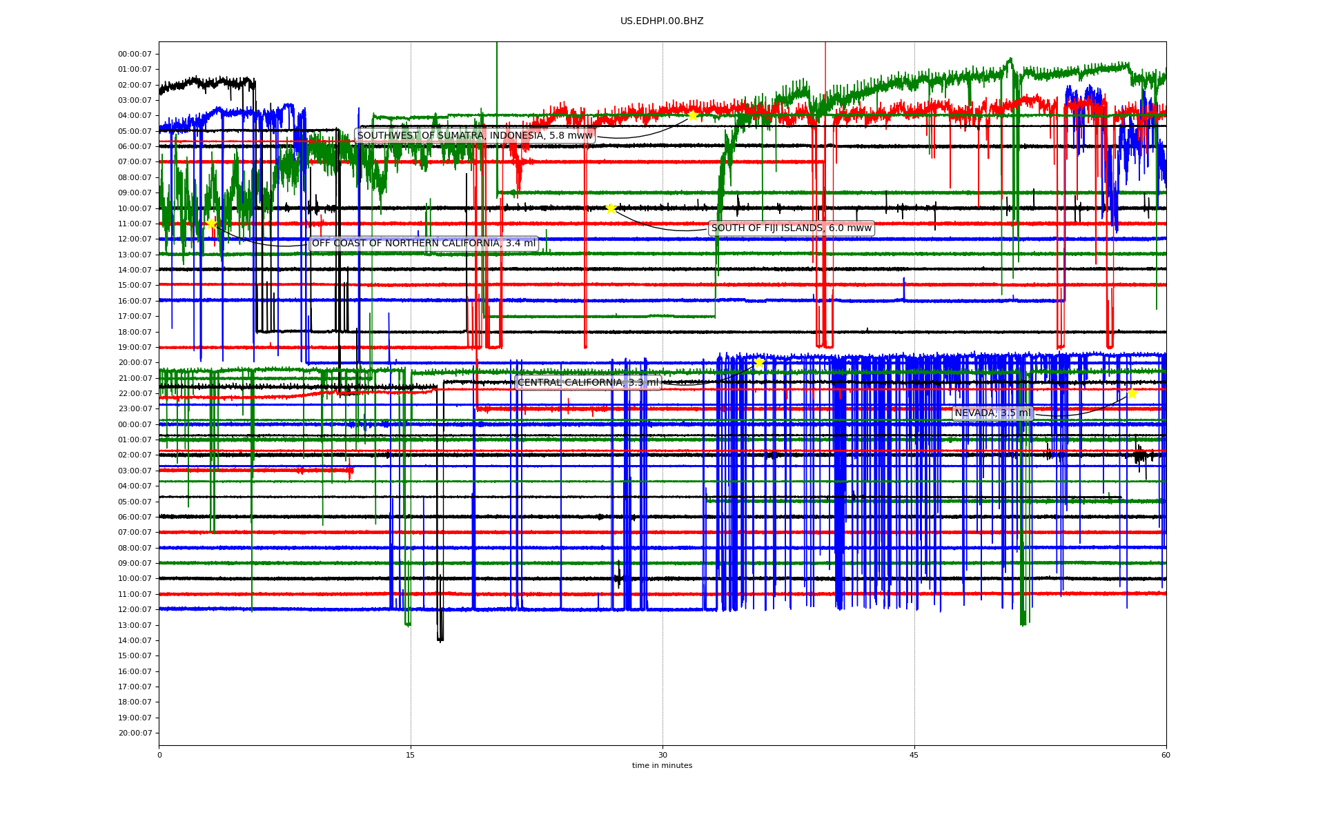Click the Southwest of Sumatra event star
The width and height of the screenshot is (1325, 828).
693,115
